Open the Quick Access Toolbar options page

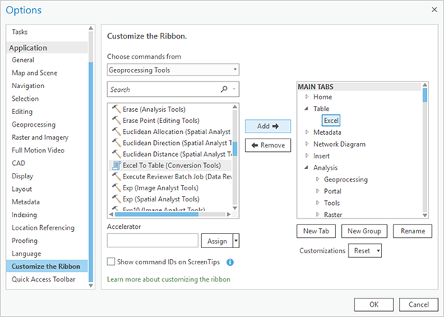click(x=44, y=279)
